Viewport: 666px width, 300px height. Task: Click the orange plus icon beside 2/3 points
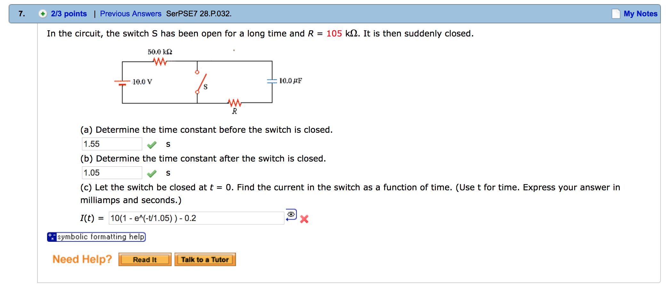[x=42, y=13]
